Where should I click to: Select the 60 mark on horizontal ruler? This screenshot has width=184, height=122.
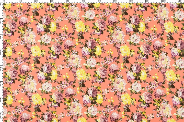point(99,1)
